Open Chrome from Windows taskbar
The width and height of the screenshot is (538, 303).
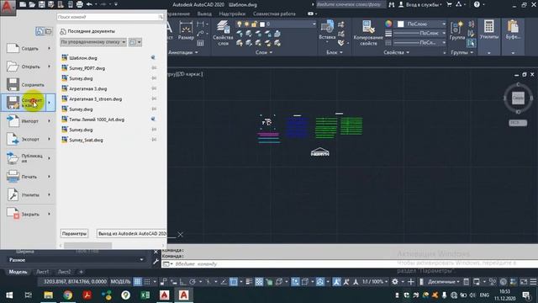(x=67, y=295)
